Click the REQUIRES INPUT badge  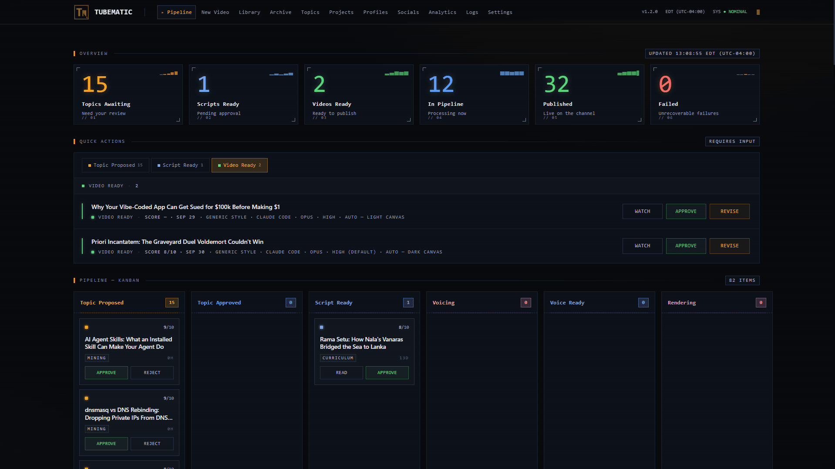click(732, 142)
